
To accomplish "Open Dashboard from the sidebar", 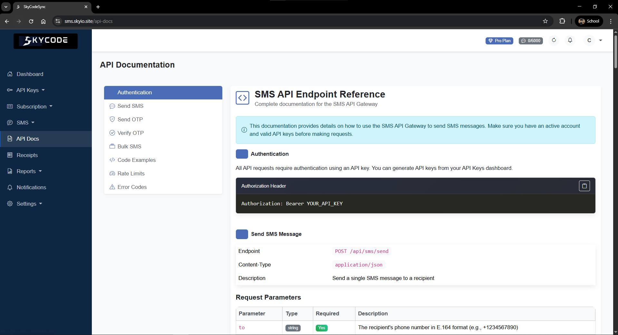I will 46,74.
